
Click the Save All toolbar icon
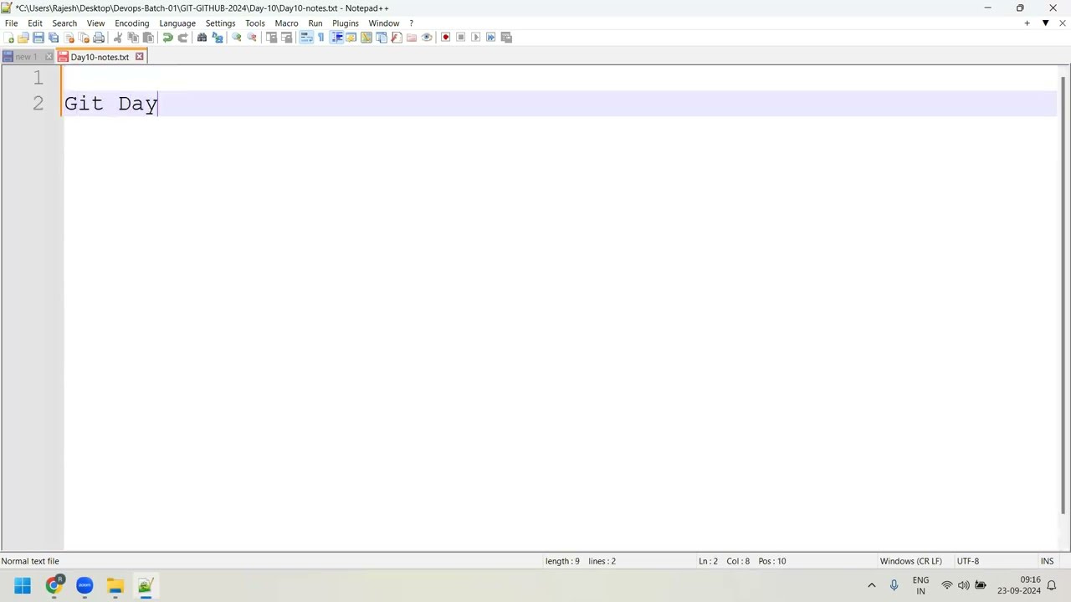(54, 38)
